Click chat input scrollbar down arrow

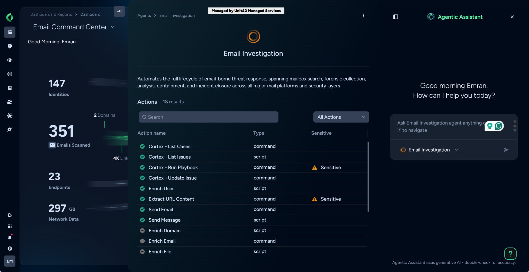coord(515,130)
